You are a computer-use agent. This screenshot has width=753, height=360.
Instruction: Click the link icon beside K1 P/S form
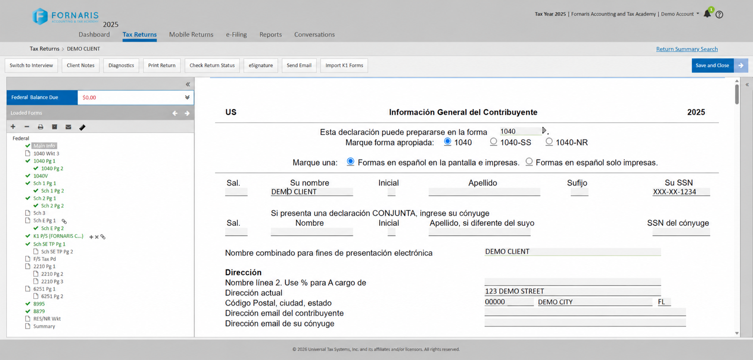coord(103,237)
